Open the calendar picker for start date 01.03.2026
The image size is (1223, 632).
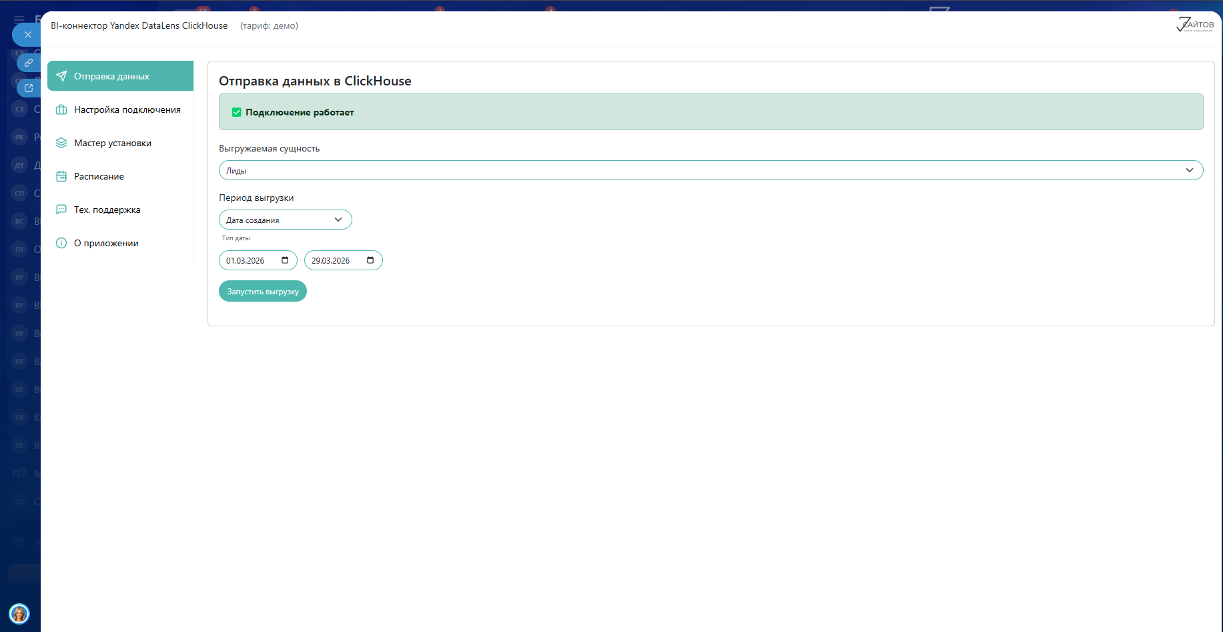[x=285, y=260]
